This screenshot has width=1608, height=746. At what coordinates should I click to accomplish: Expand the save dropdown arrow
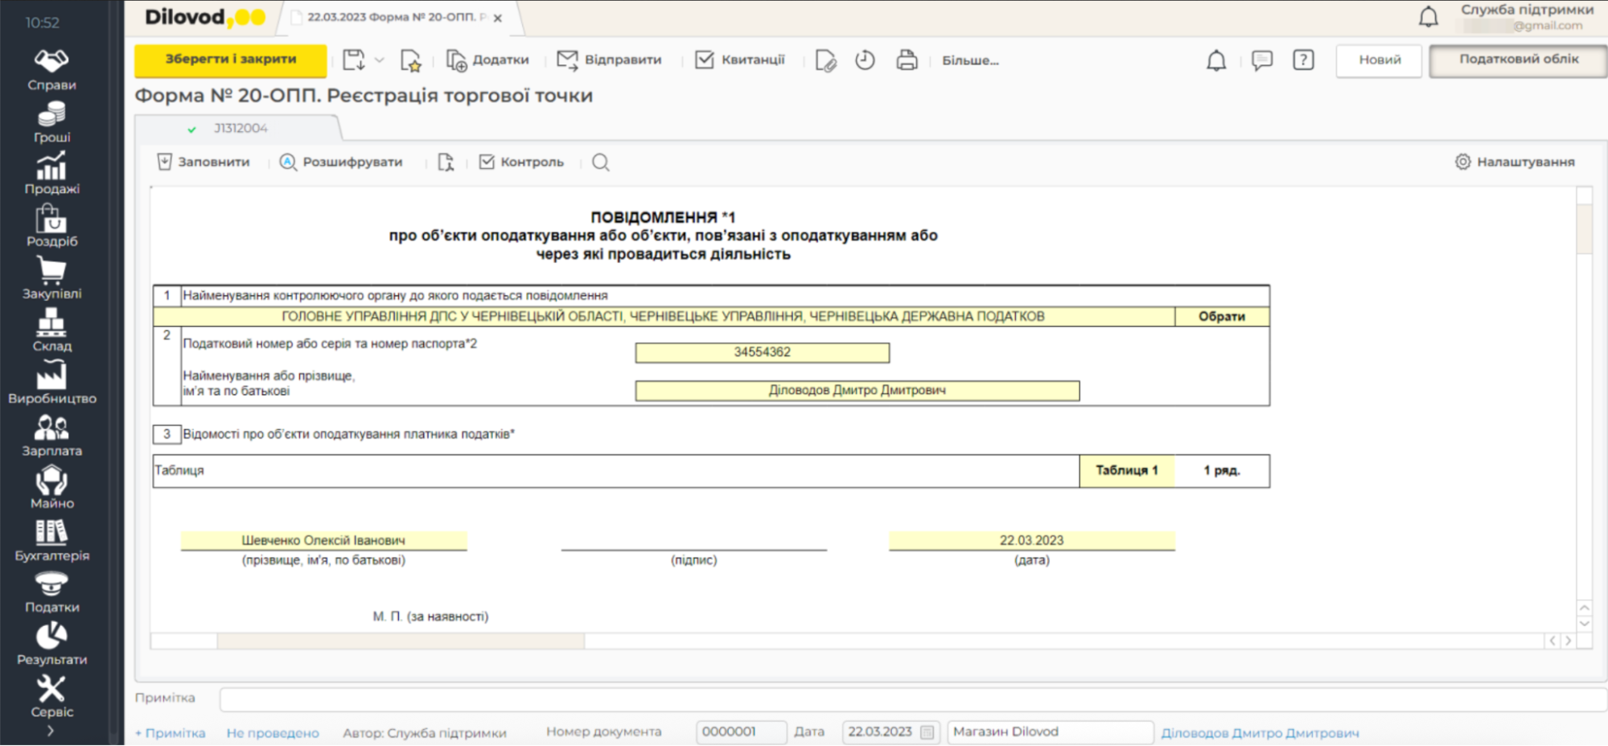click(380, 60)
